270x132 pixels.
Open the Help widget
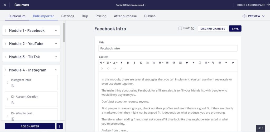(x=260, y=128)
